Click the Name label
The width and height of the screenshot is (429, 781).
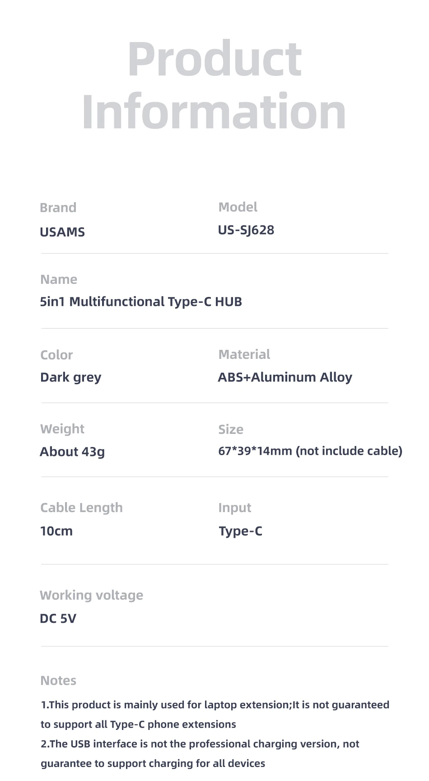click(59, 279)
